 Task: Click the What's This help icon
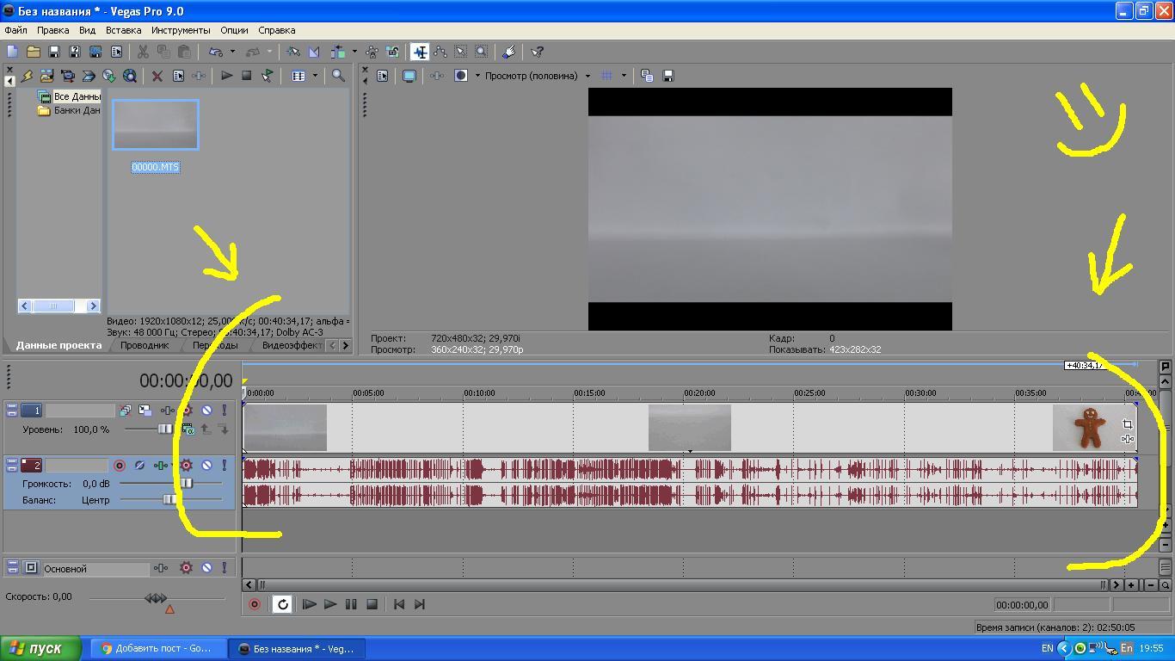(x=537, y=53)
